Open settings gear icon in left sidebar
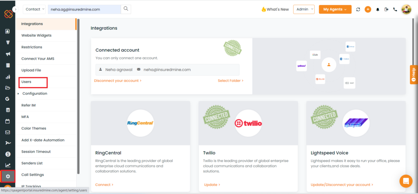418x194 pixels. coord(8,176)
